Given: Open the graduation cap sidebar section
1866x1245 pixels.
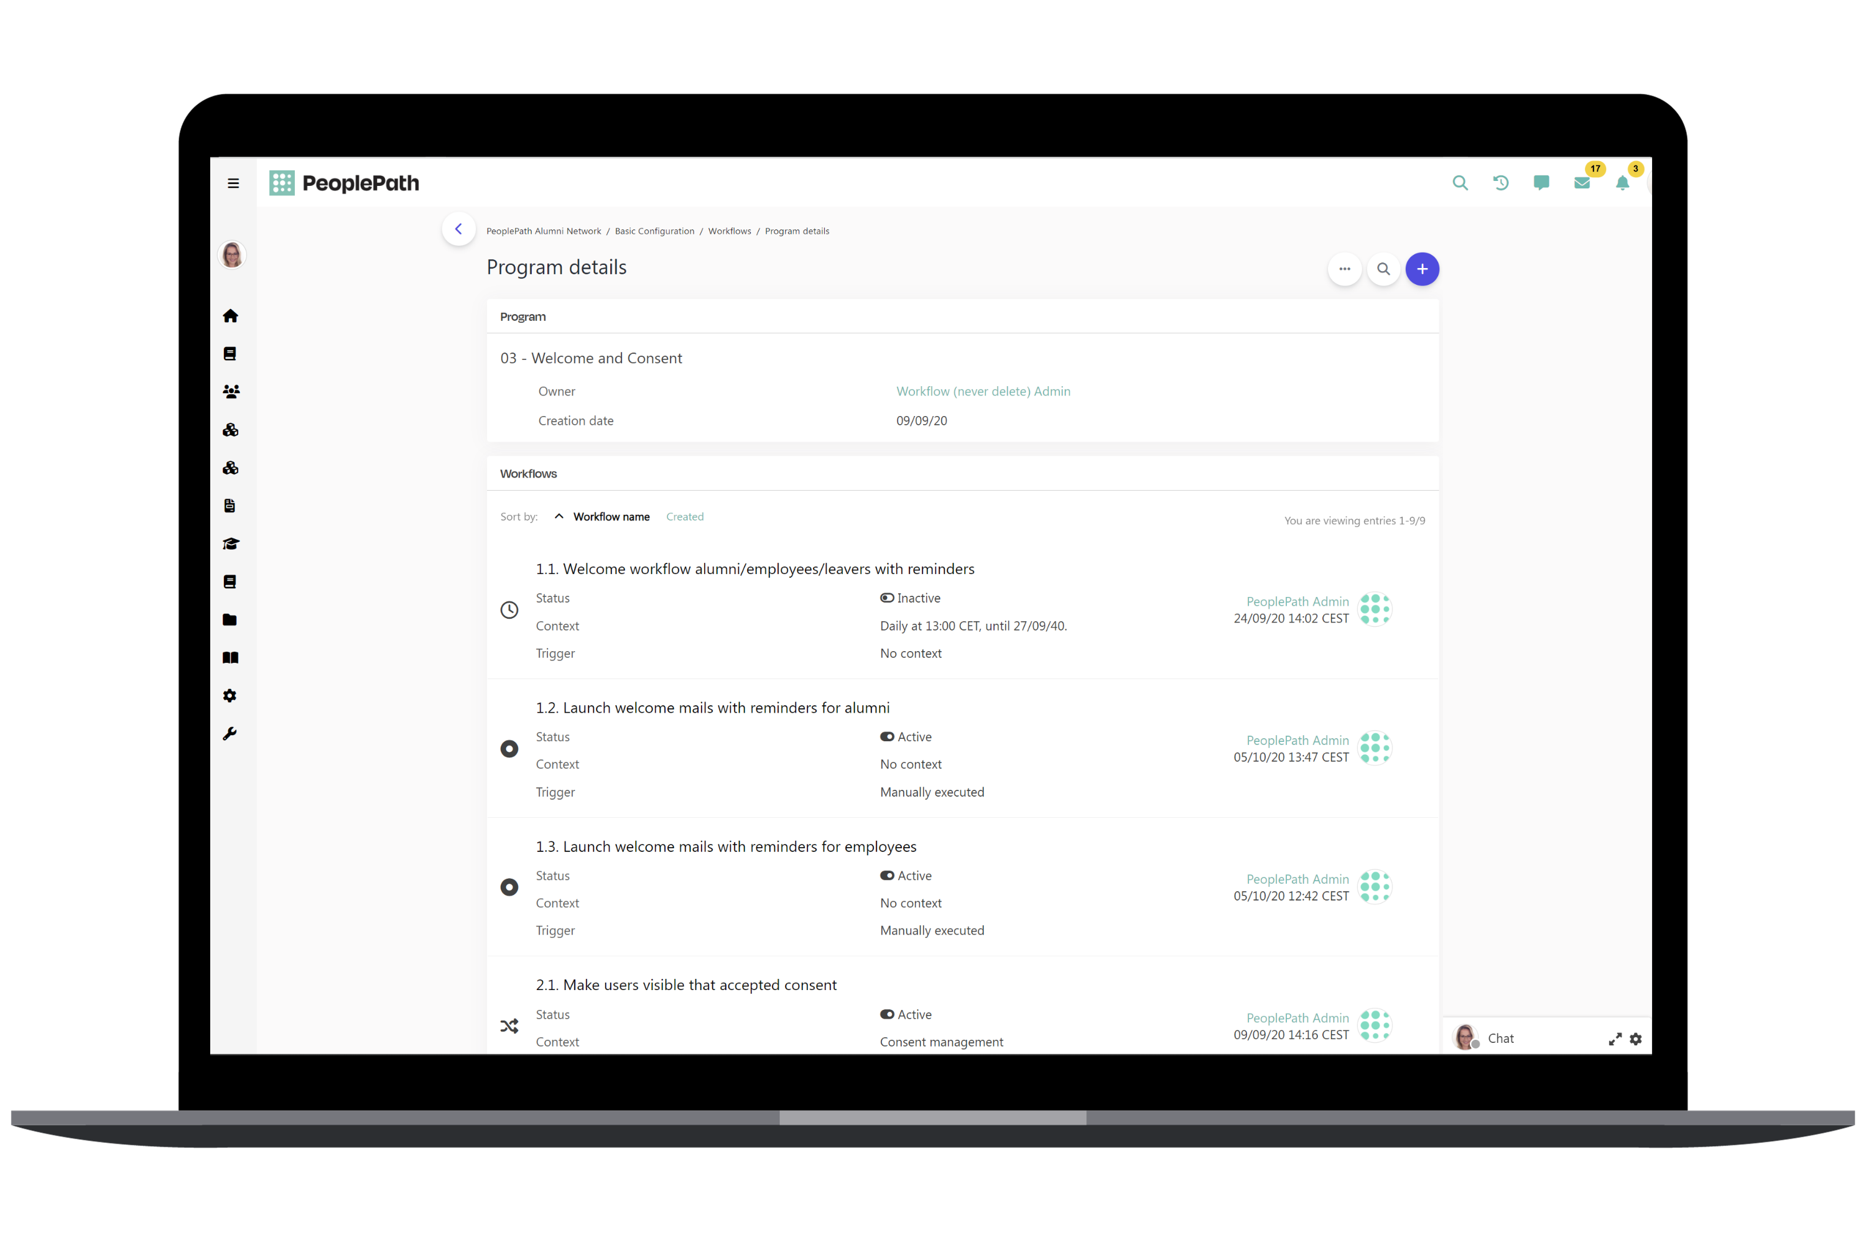Looking at the screenshot, I should click(230, 544).
